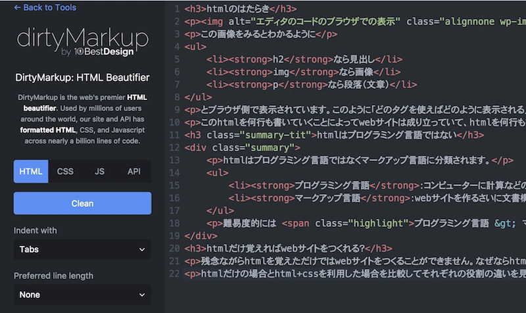Click the div class summary line
Screen dimensions: 526x313
pos(242,147)
